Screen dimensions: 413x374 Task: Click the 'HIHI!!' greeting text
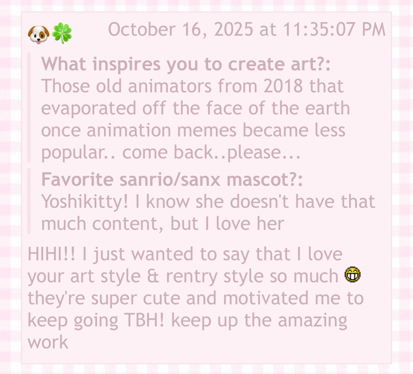(x=51, y=254)
